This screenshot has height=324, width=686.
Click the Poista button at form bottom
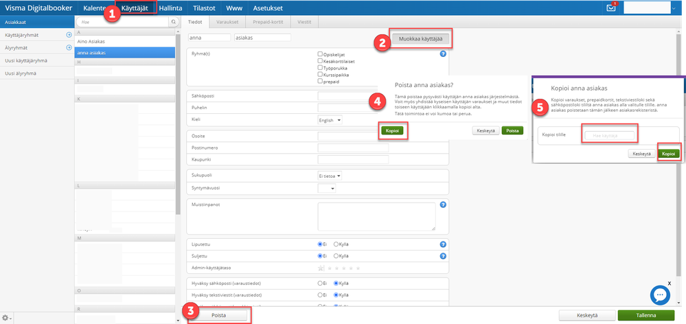219,315
